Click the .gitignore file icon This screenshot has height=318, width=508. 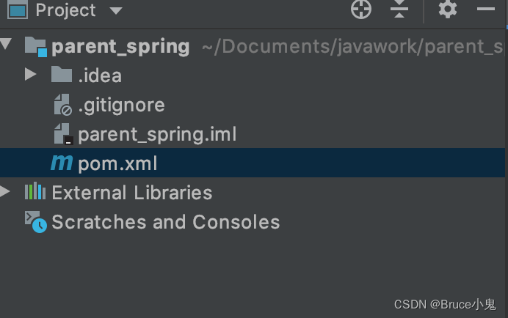(x=63, y=105)
